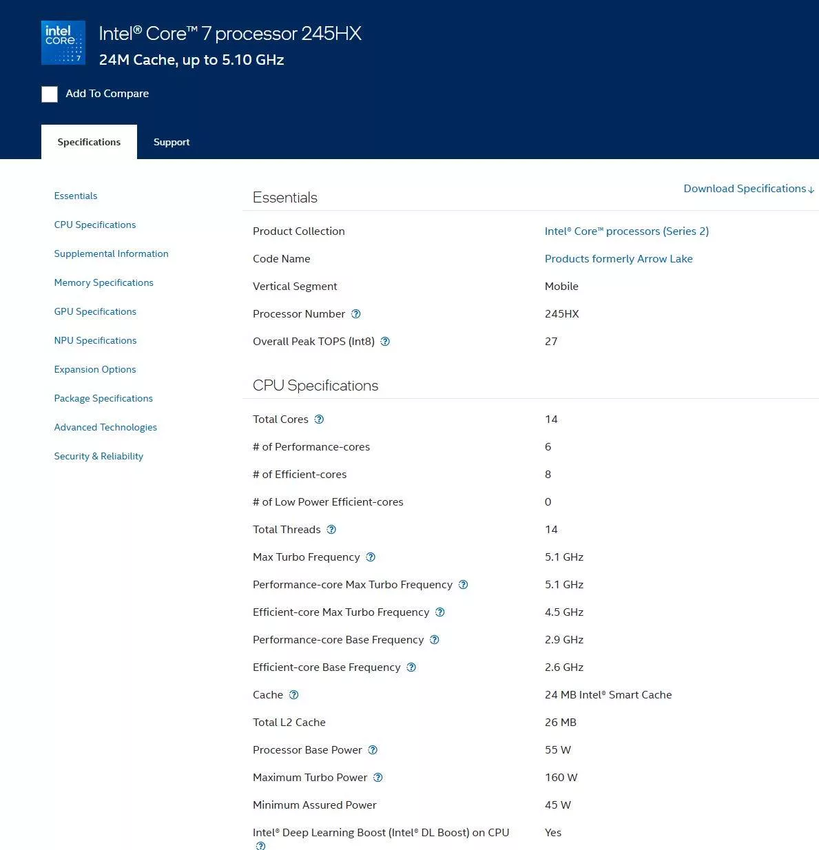Click help icon beside Overall Peak TOPS
The image size is (819, 850).
(x=385, y=342)
